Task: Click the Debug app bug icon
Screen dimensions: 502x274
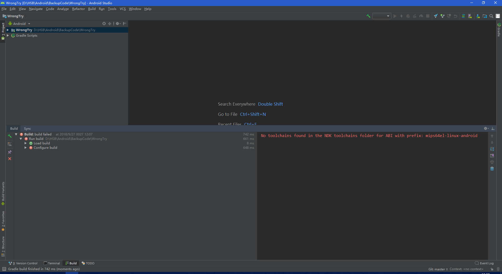Action: [408, 16]
